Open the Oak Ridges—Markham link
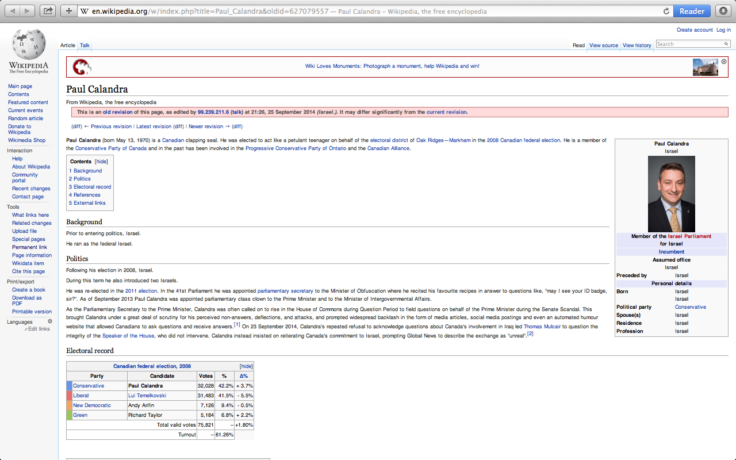736x460 pixels. (443, 140)
